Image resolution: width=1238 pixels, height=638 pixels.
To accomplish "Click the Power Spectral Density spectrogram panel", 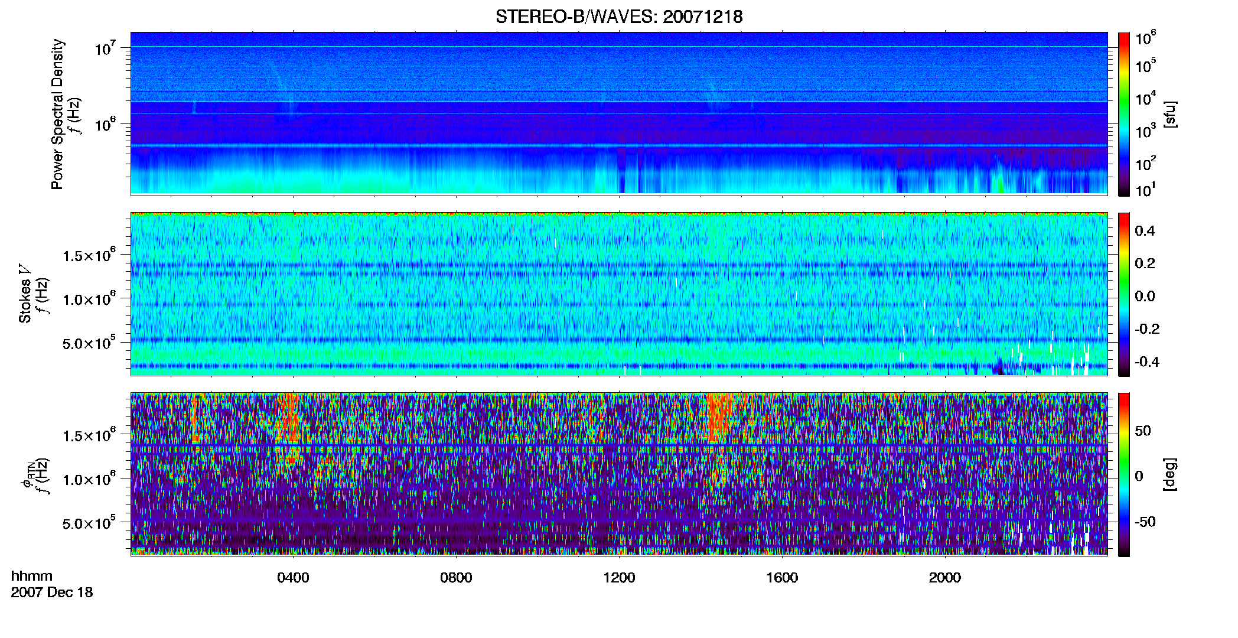I will click(x=619, y=113).
